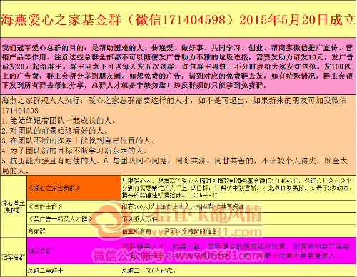Click the row header '冠军总群'

pyautogui.click(x=14, y=257)
